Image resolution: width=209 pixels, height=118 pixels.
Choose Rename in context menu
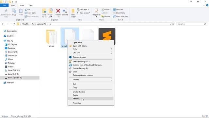click(91, 99)
